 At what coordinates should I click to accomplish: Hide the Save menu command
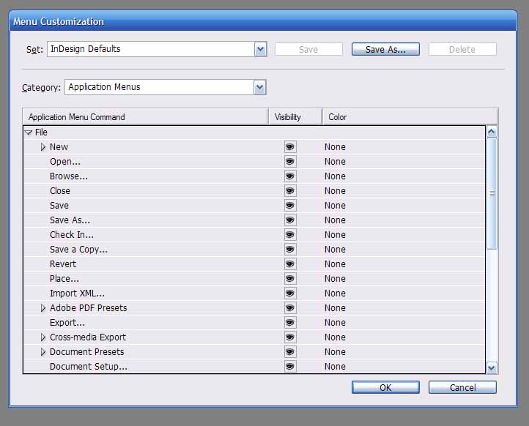[x=290, y=206]
